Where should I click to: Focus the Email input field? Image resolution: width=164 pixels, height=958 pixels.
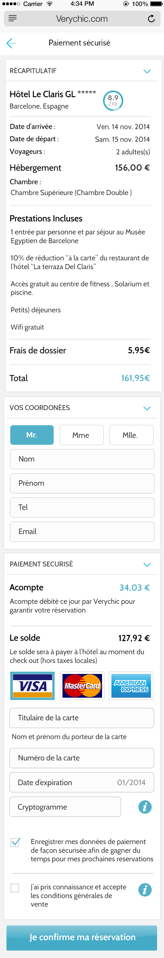82,531
